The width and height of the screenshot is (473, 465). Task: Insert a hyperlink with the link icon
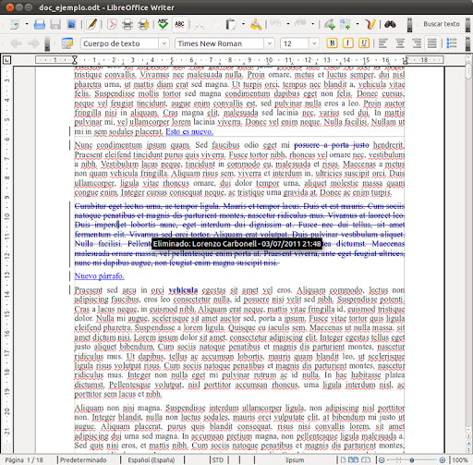coord(329,24)
